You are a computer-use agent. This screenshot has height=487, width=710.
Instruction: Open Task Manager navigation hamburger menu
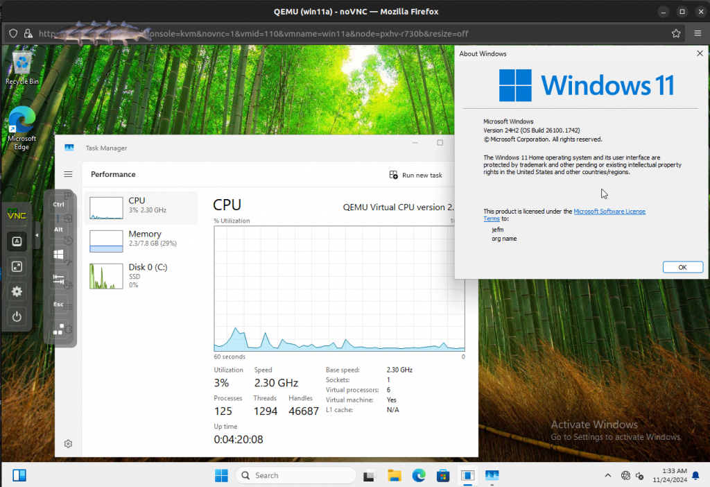click(x=69, y=174)
